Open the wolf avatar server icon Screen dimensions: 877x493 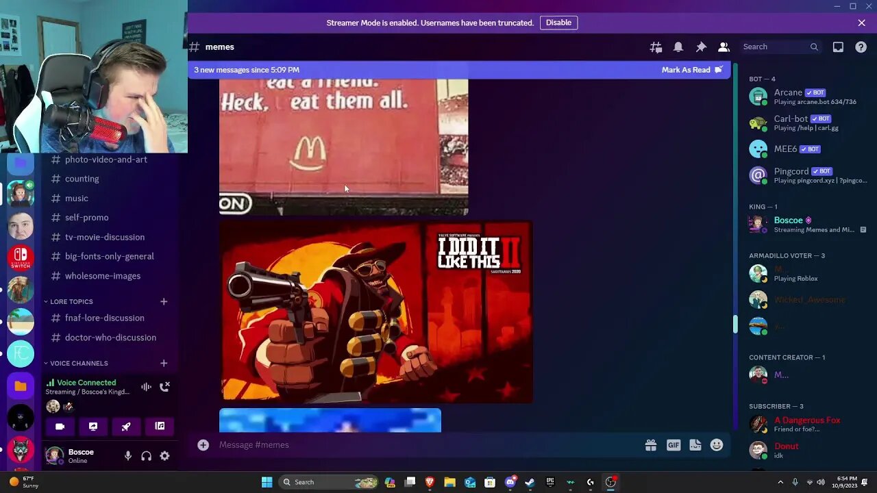click(x=21, y=450)
